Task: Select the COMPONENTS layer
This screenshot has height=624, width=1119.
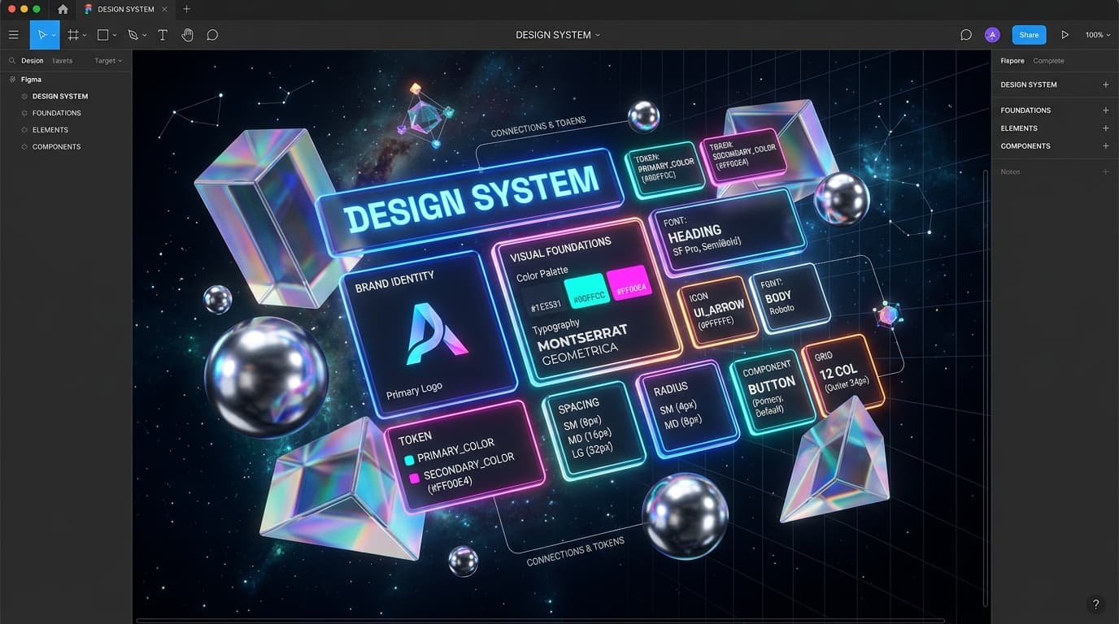Action: [66, 147]
